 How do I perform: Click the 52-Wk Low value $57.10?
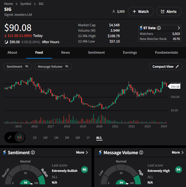pos(115,41)
